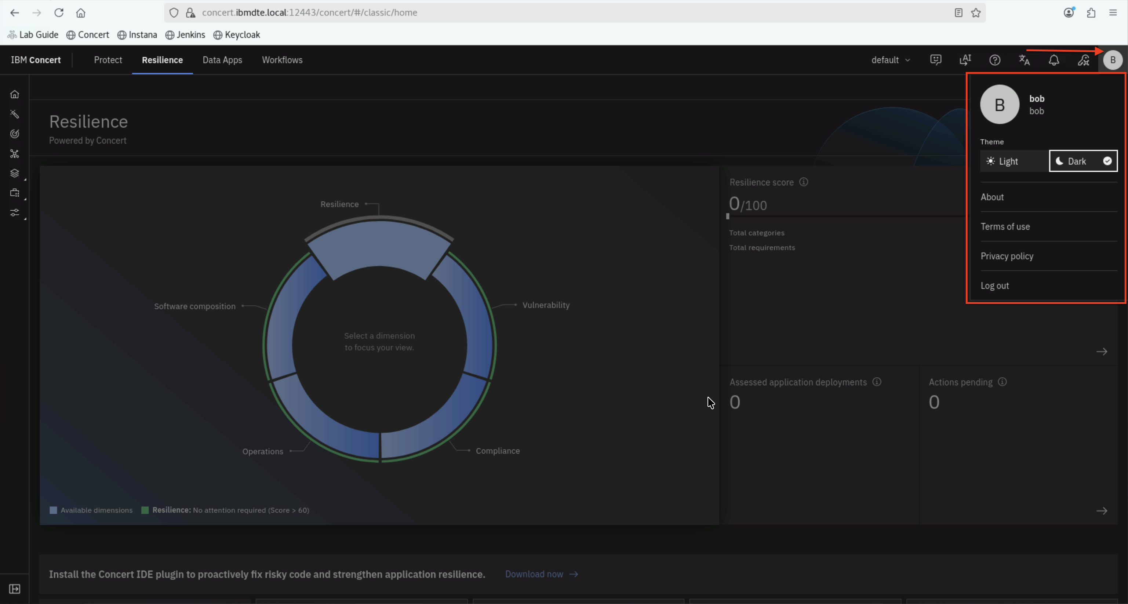Open the Lab Guide bookmark

33,34
